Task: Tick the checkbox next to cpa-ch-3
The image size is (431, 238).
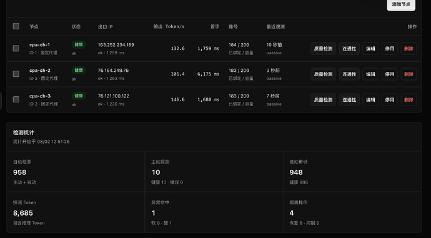Action: pyautogui.click(x=16, y=99)
